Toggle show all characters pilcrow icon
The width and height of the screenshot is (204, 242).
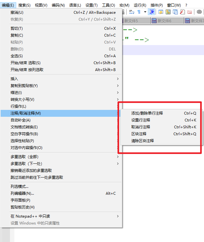pyautogui.click(x=139, y=12)
